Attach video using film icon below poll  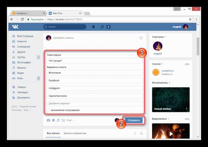(53, 120)
